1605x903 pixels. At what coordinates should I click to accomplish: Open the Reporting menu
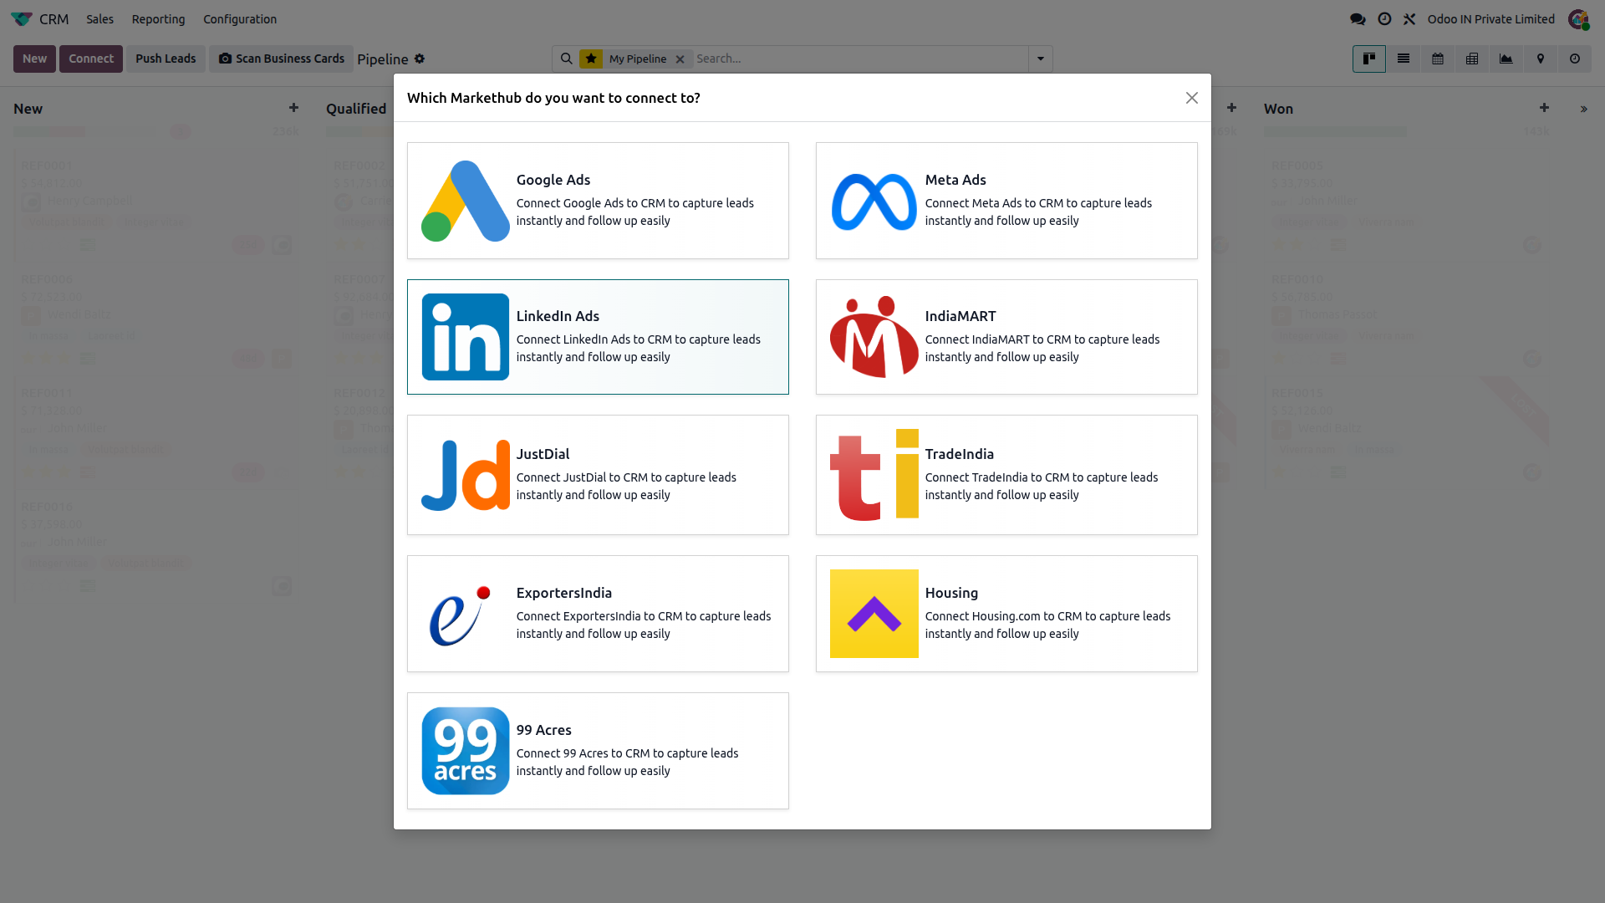click(x=158, y=18)
